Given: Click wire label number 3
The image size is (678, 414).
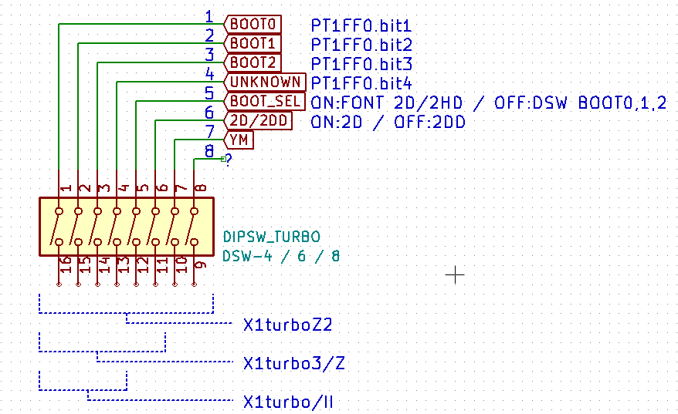Looking at the screenshot, I should point(209,55).
